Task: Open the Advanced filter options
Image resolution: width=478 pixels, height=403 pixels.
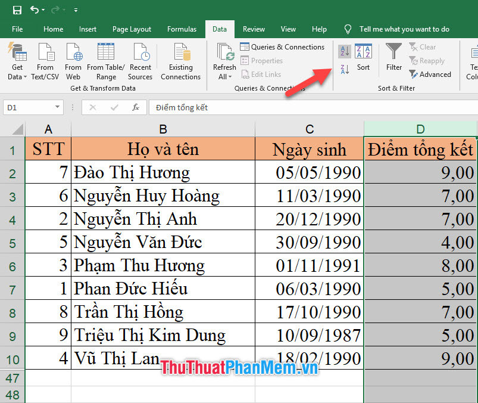Action: click(430, 74)
